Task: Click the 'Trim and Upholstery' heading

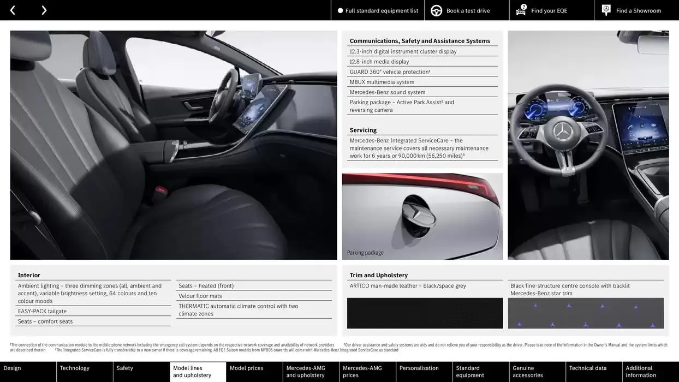Action: point(379,275)
